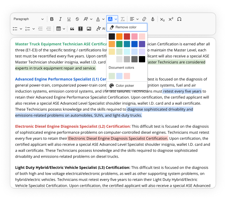
Task: Click the bulleted list icon
Action: [15, 29]
